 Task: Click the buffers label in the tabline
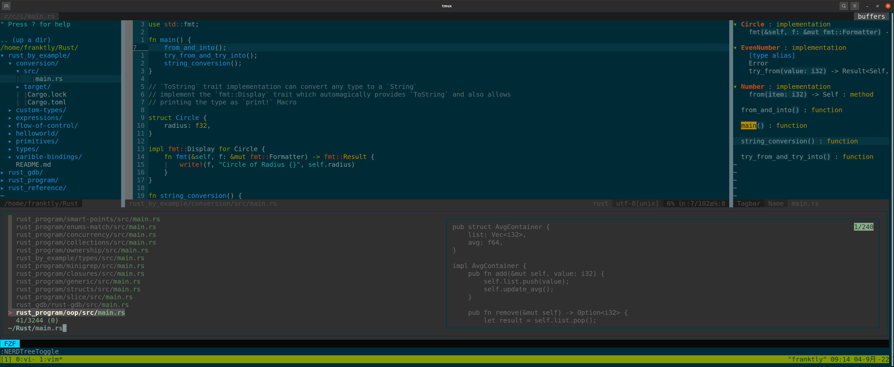(x=871, y=16)
